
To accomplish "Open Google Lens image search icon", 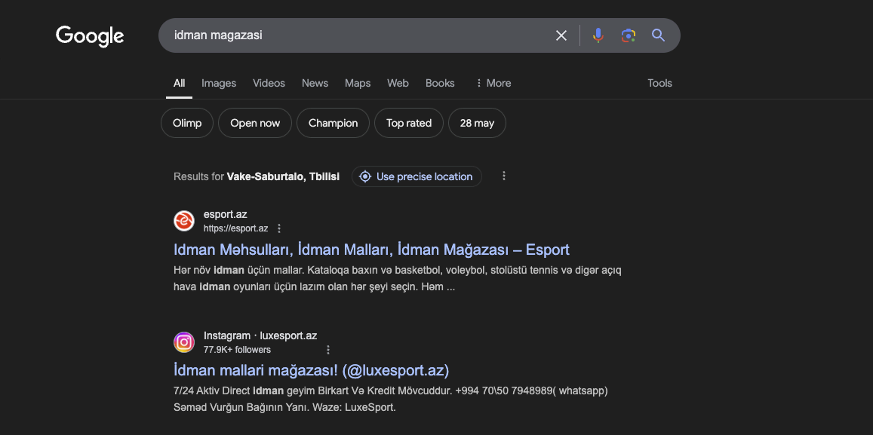I will [628, 35].
